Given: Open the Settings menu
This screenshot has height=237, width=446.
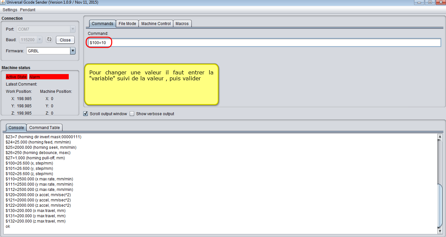Looking at the screenshot, I should point(10,10).
